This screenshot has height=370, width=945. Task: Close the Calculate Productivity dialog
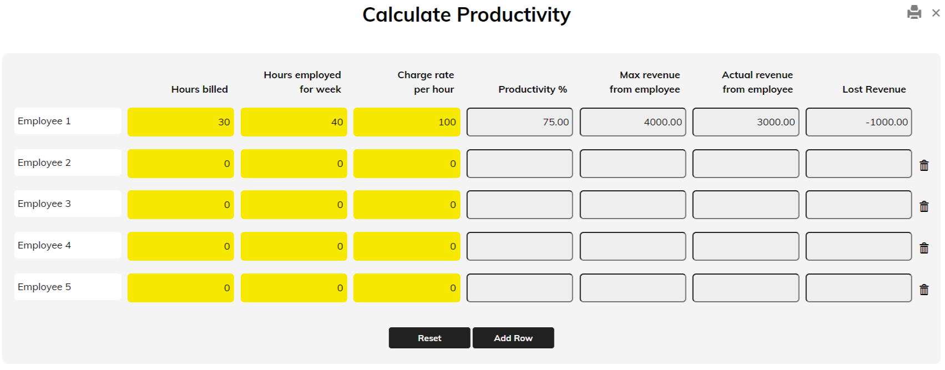pos(936,13)
